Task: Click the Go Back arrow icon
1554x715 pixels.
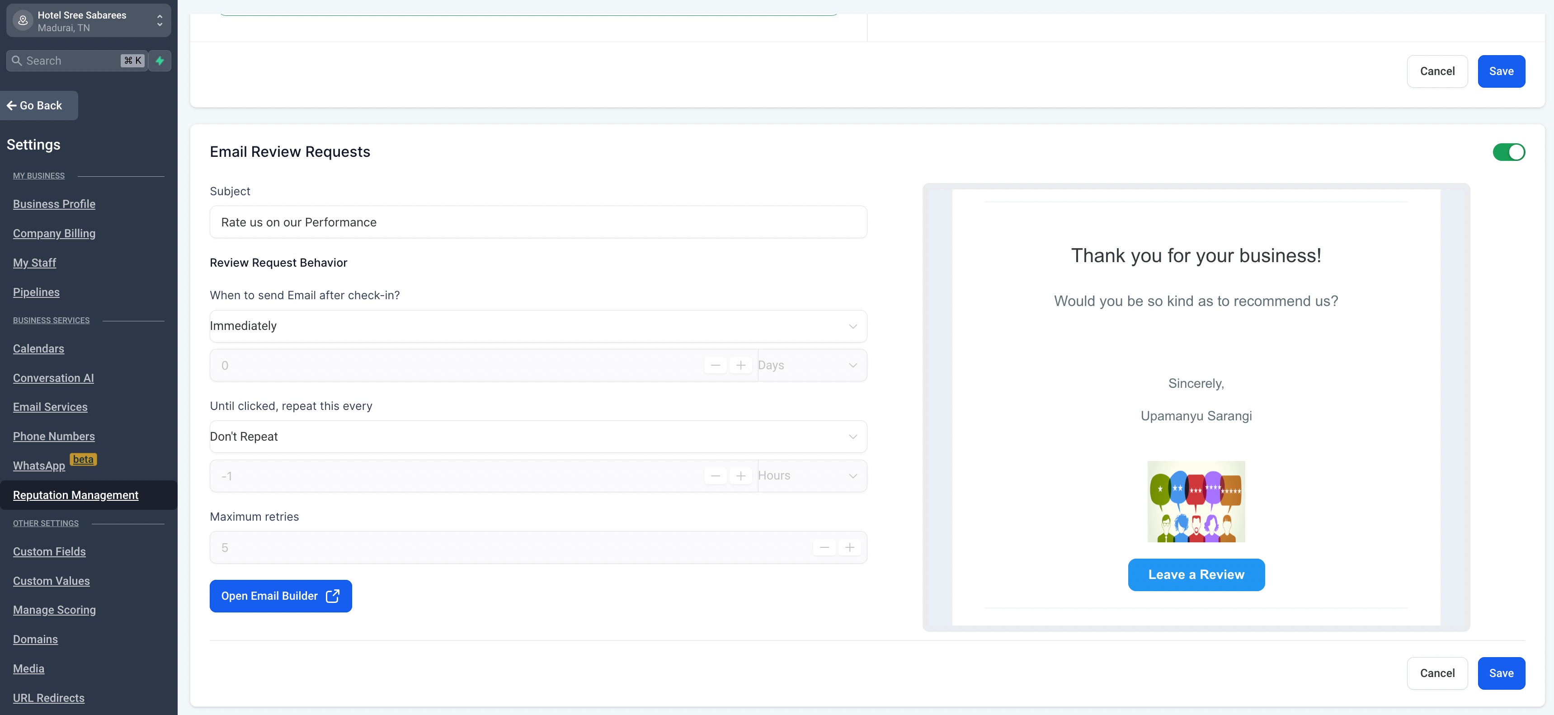Action: pyautogui.click(x=11, y=106)
